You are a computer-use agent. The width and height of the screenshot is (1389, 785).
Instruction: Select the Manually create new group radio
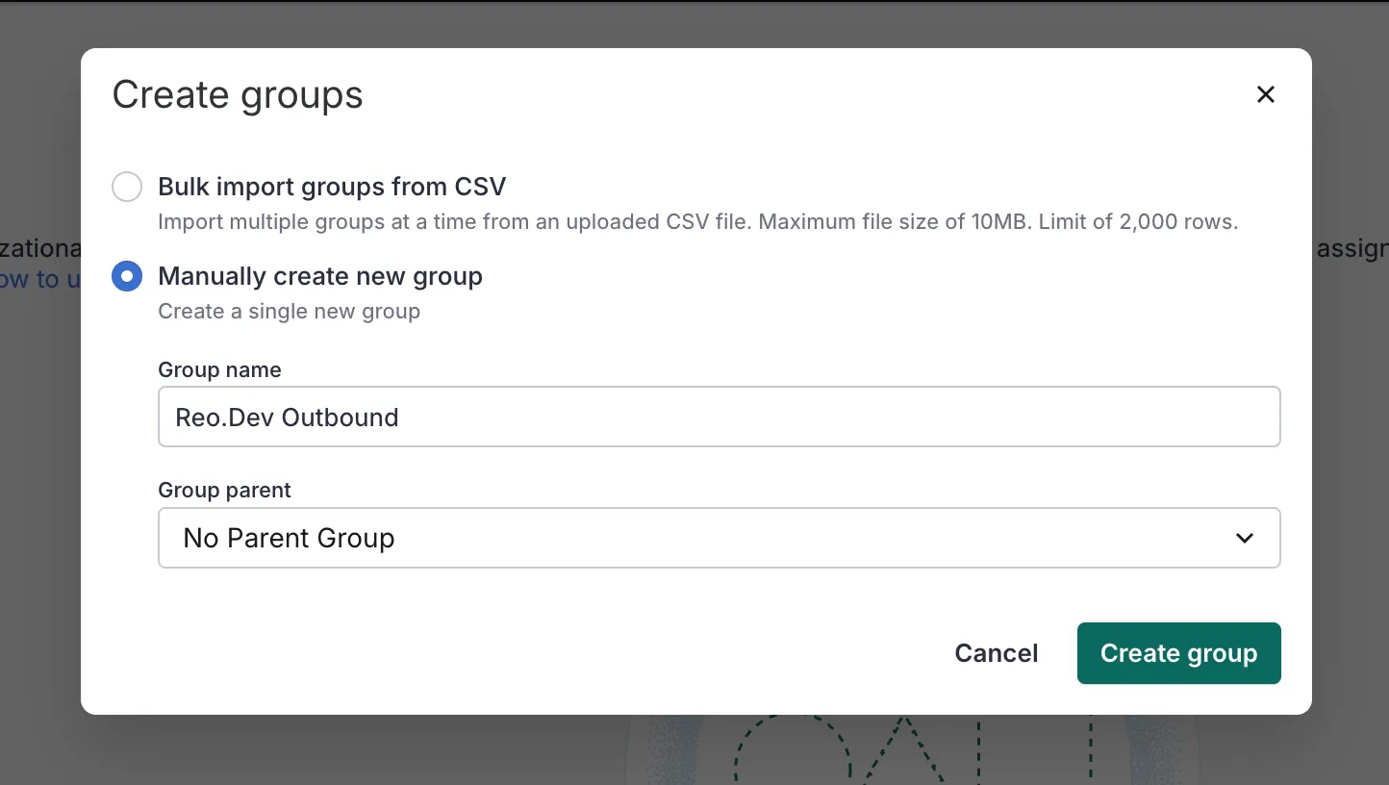point(127,277)
